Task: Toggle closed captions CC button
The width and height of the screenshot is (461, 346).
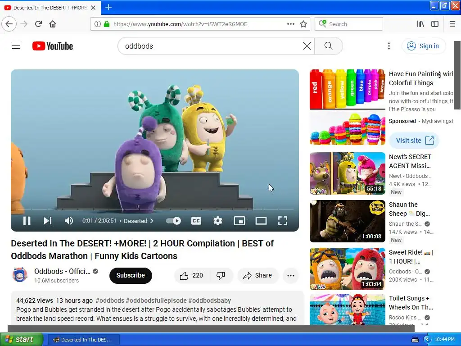Action: click(196, 221)
